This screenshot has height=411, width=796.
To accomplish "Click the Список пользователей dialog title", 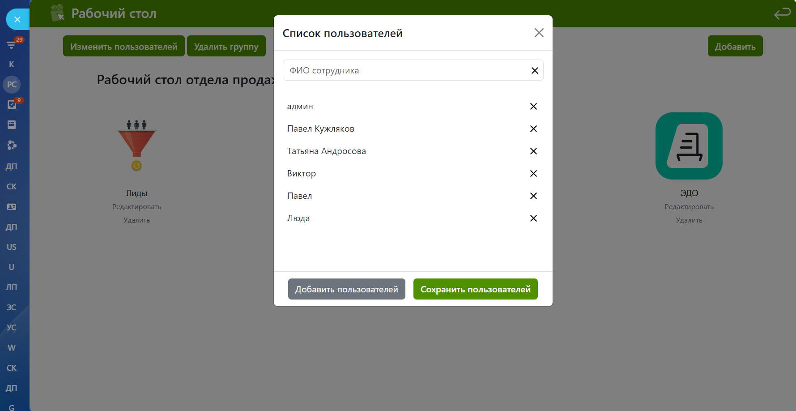I will (x=343, y=34).
